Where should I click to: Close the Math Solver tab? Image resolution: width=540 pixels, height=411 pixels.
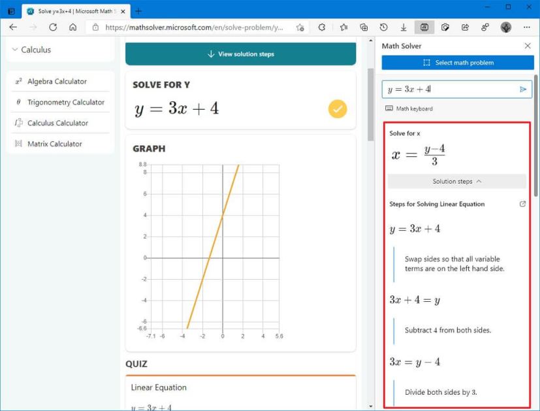click(123, 11)
